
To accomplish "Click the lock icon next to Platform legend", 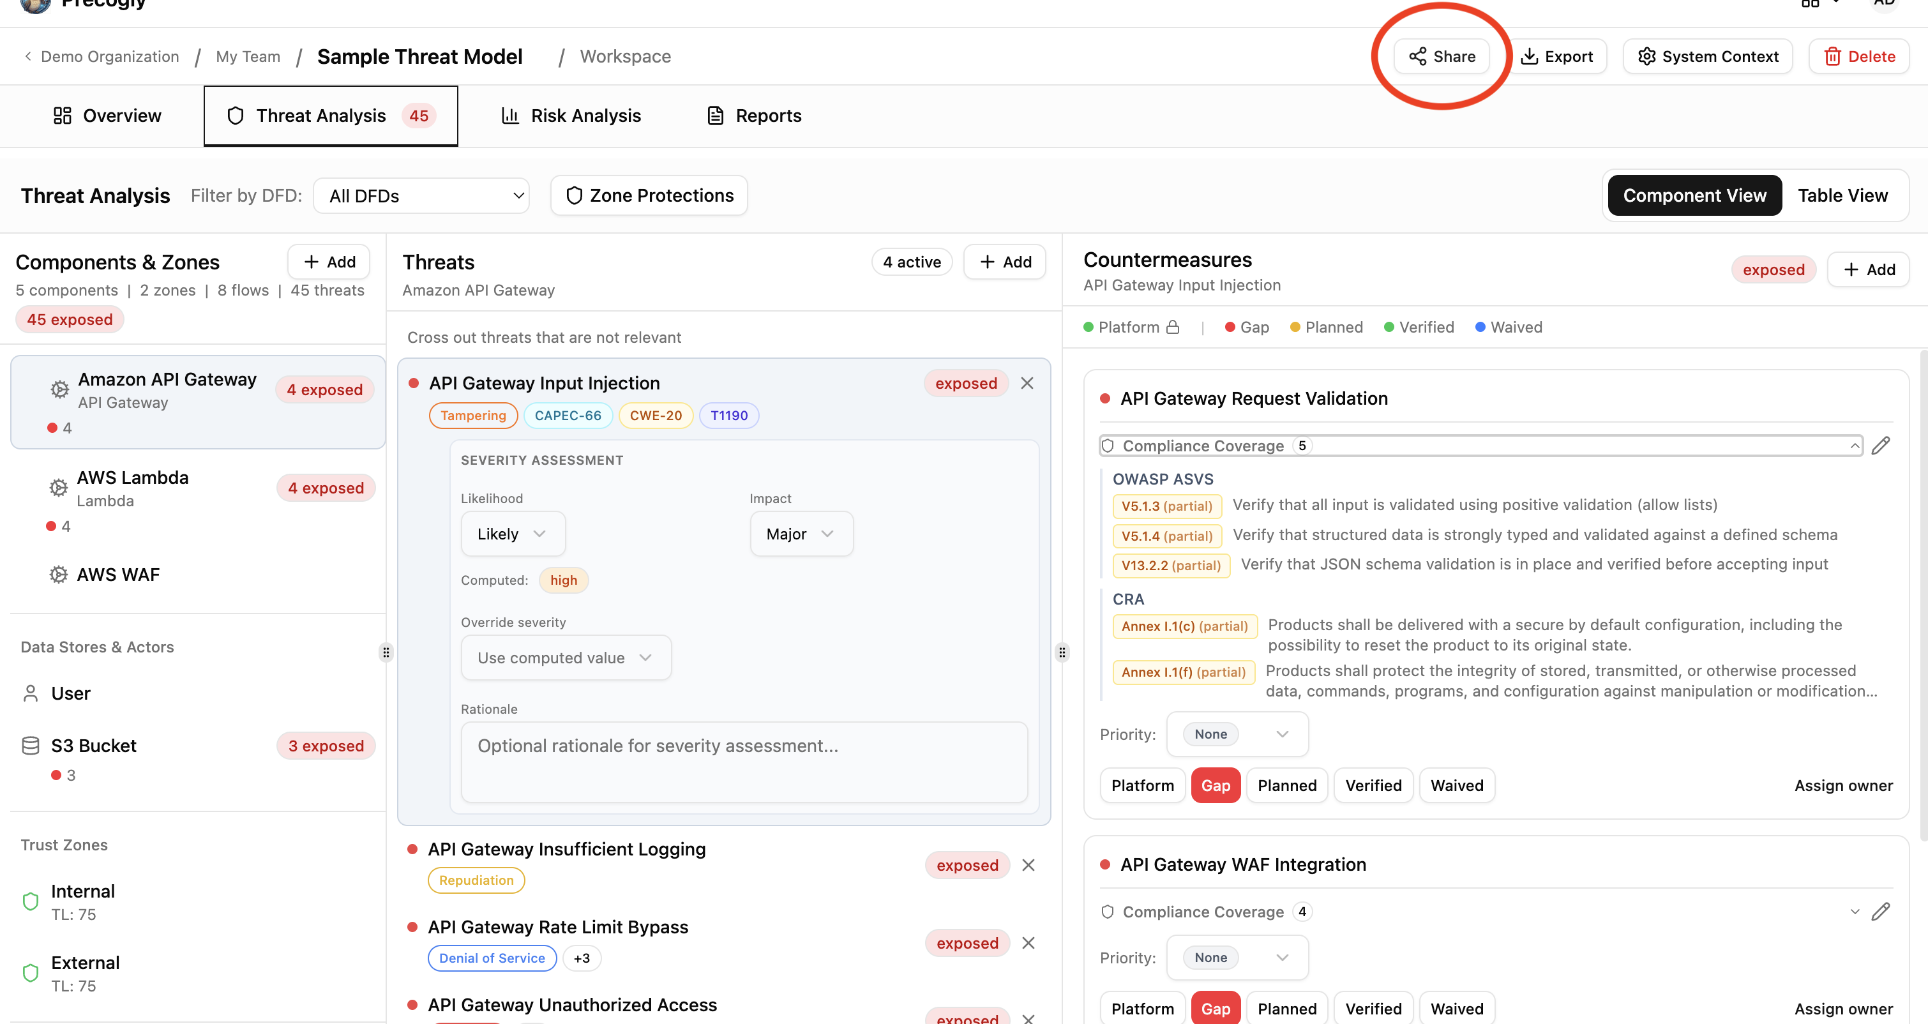I will [x=1173, y=327].
